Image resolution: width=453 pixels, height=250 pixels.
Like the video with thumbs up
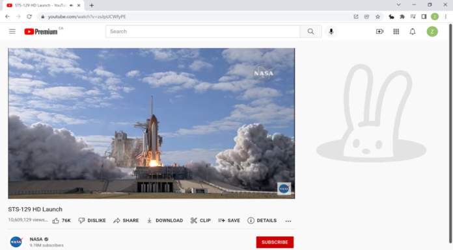(62, 221)
